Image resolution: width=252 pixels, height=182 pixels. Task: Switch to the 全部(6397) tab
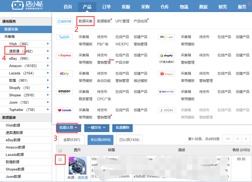click(72, 140)
